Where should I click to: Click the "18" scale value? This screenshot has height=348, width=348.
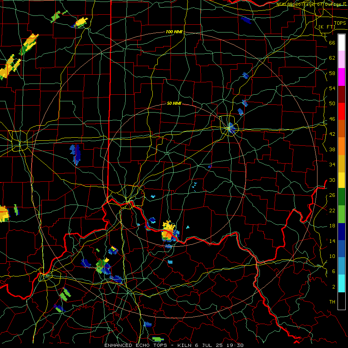click(332, 226)
